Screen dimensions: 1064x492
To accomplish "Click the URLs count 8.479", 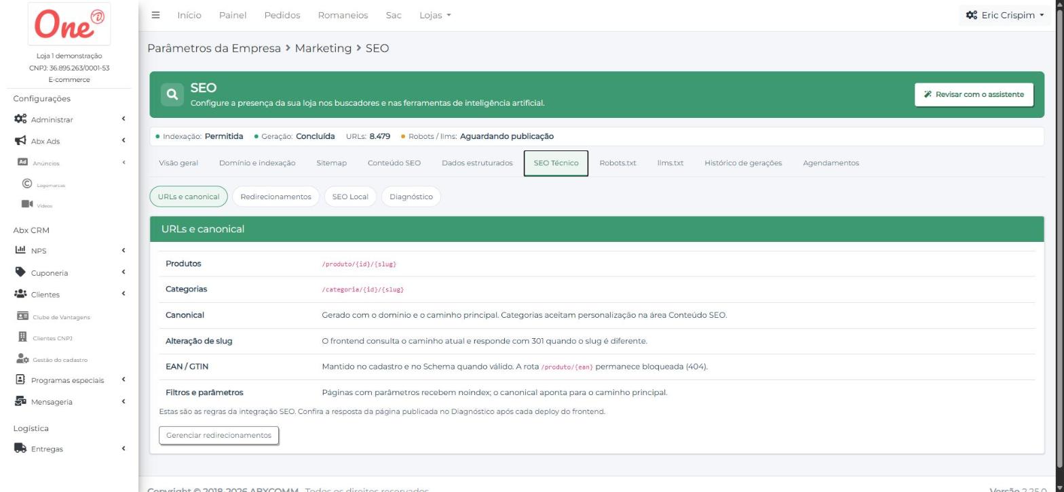I will [x=380, y=136].
